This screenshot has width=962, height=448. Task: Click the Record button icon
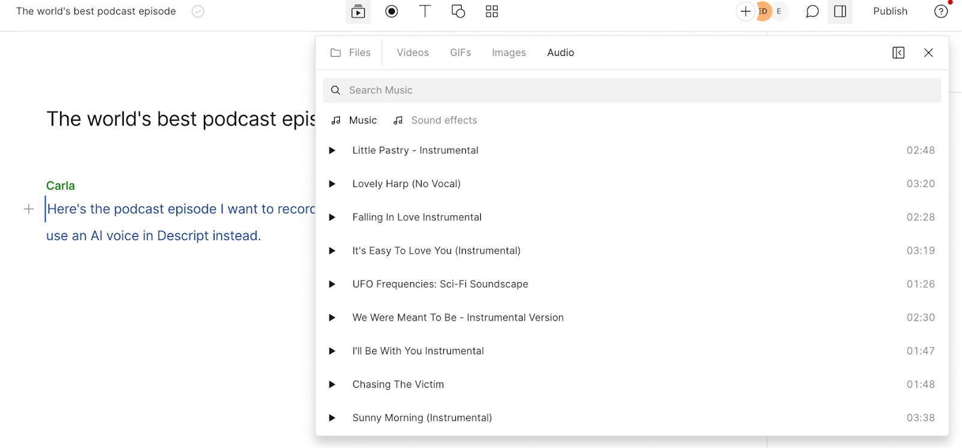[x=392, y=11]
